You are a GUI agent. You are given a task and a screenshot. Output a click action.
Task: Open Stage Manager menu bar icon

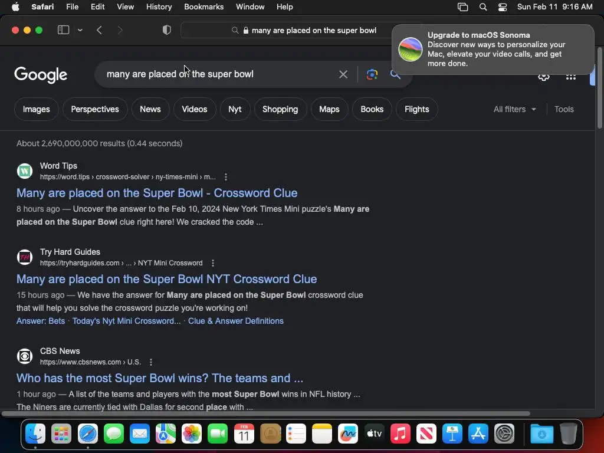pos(462,7)
